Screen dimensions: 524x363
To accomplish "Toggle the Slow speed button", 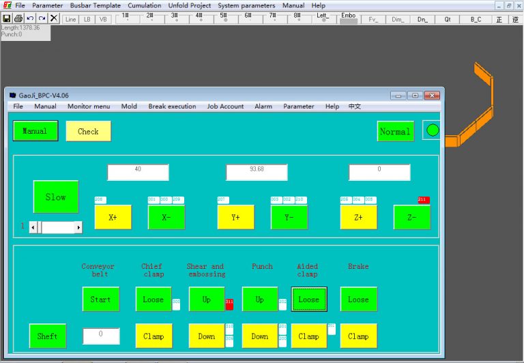I will tap(56, 197).
